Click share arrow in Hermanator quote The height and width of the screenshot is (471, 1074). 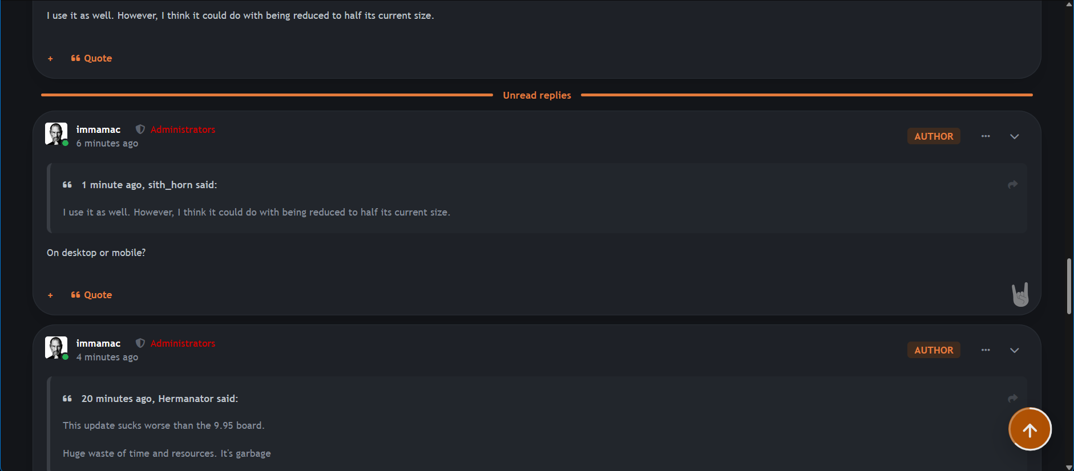[x=1012, y=398]
